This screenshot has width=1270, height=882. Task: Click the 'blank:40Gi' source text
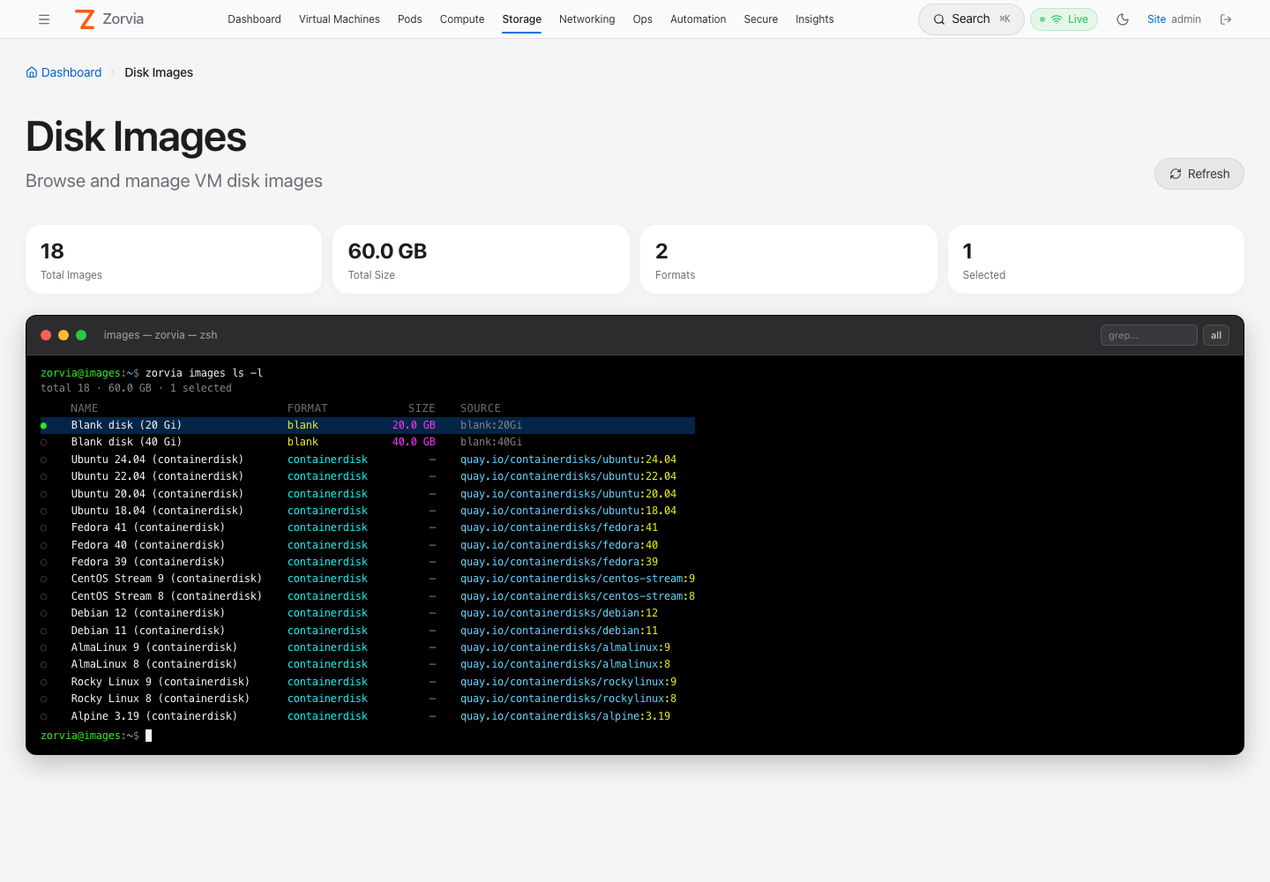click(491, 442)
